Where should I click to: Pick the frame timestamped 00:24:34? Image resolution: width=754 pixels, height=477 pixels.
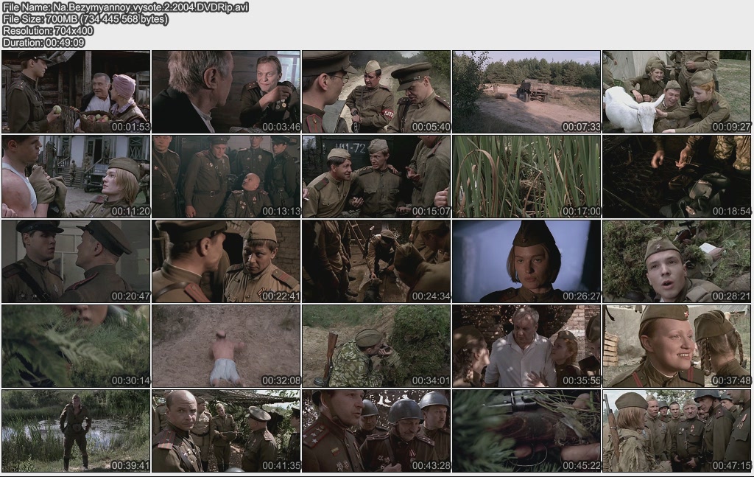[x=376, y=261]
